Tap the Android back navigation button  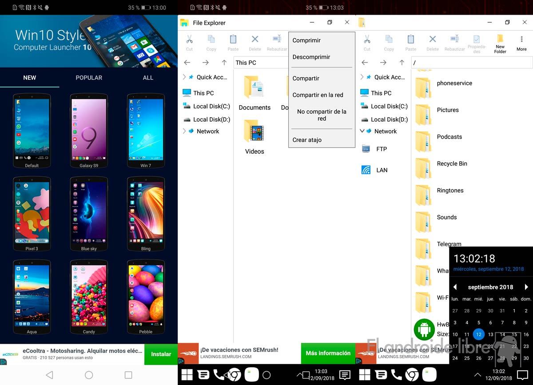click(x=49, y=375)
